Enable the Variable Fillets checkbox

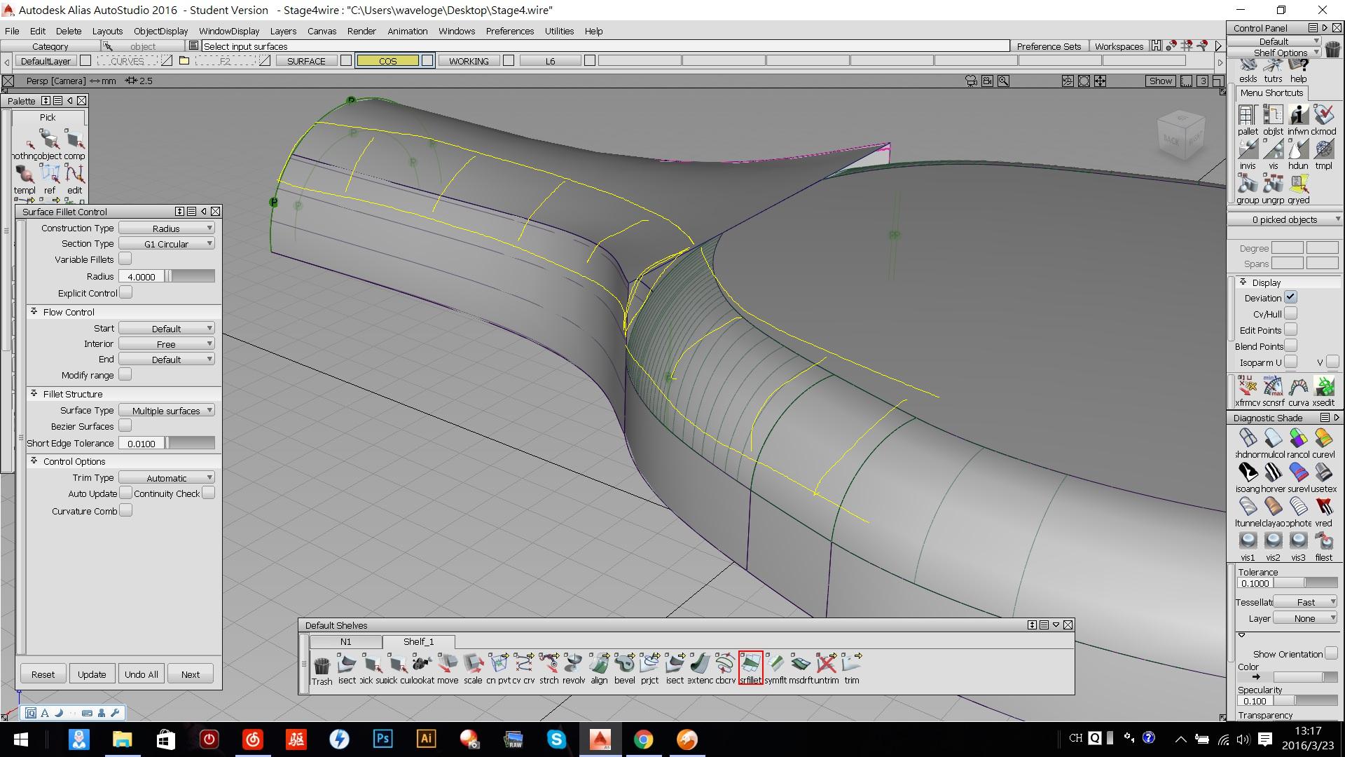(125, 259)
